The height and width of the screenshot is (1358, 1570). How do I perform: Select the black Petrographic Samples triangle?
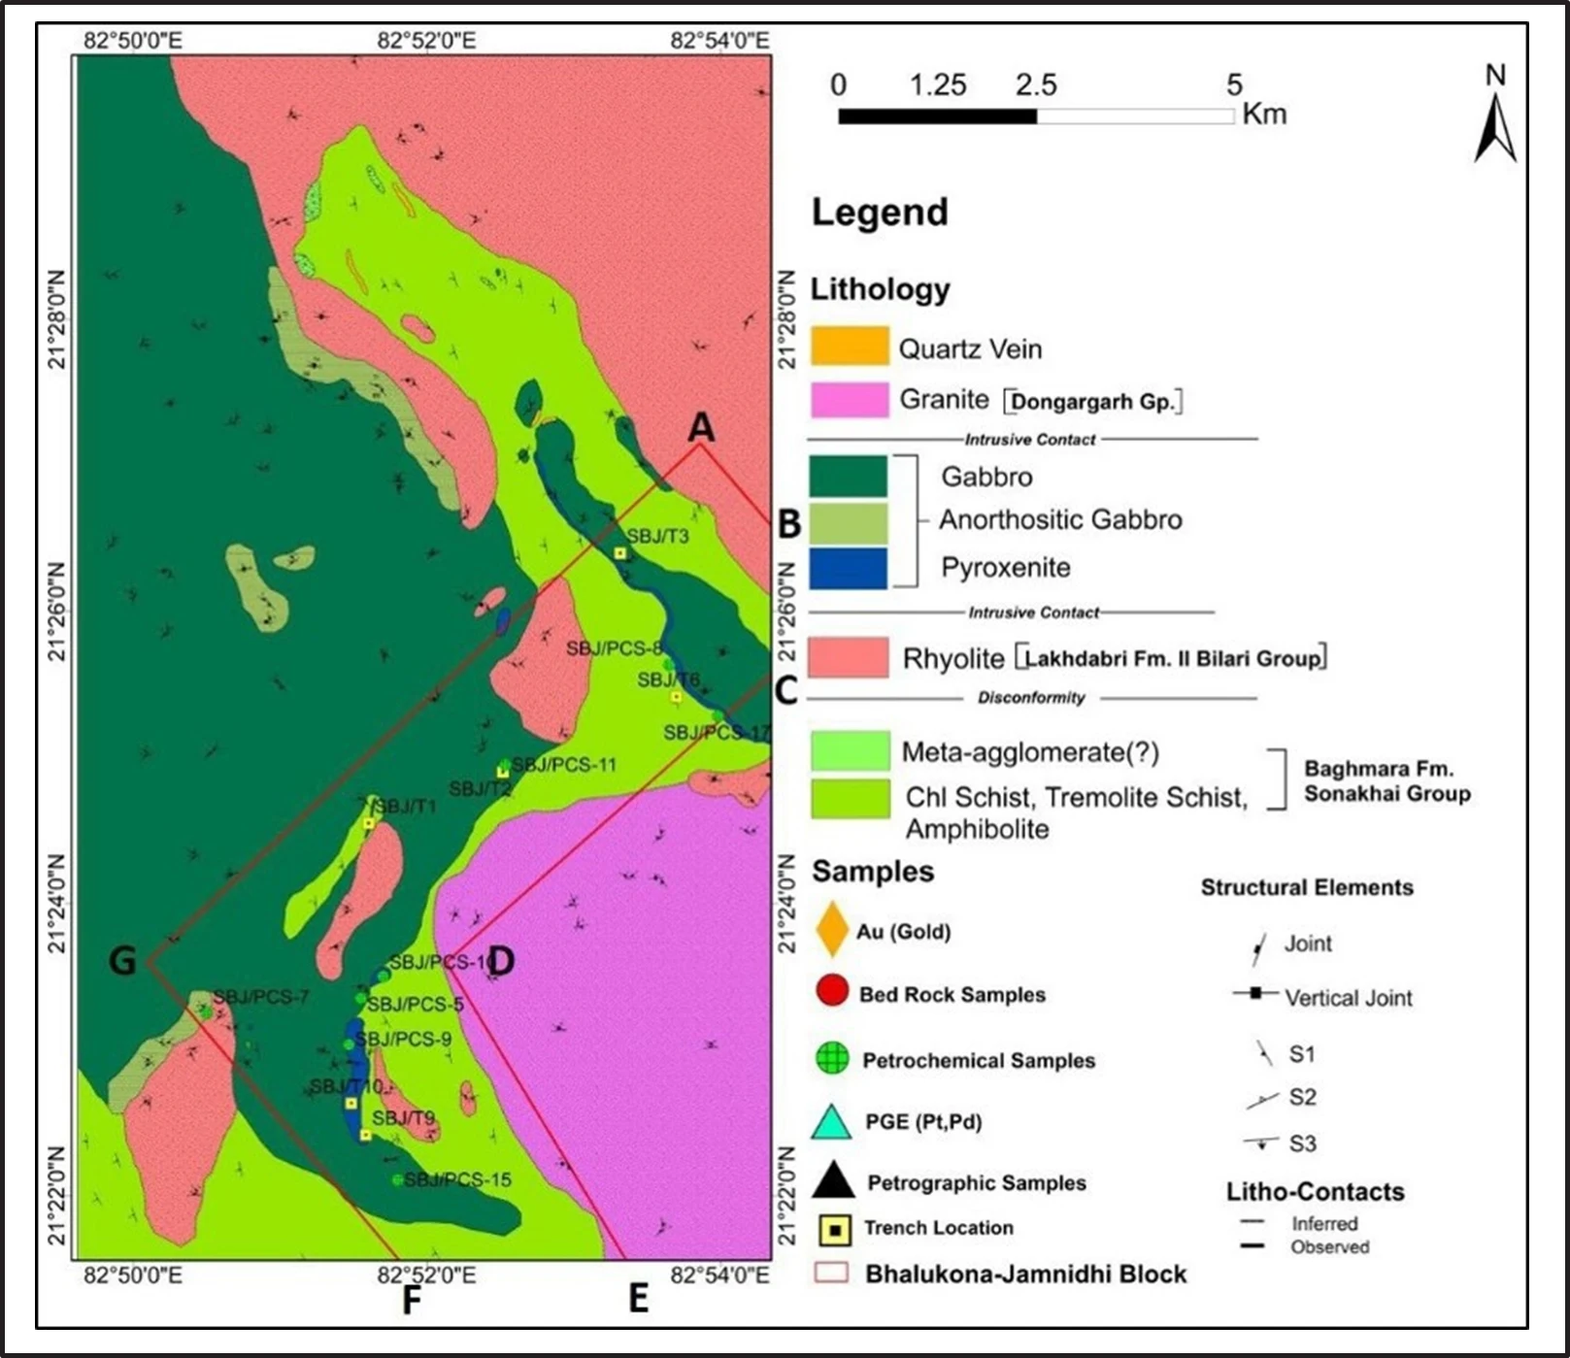tap(833, 1180)
